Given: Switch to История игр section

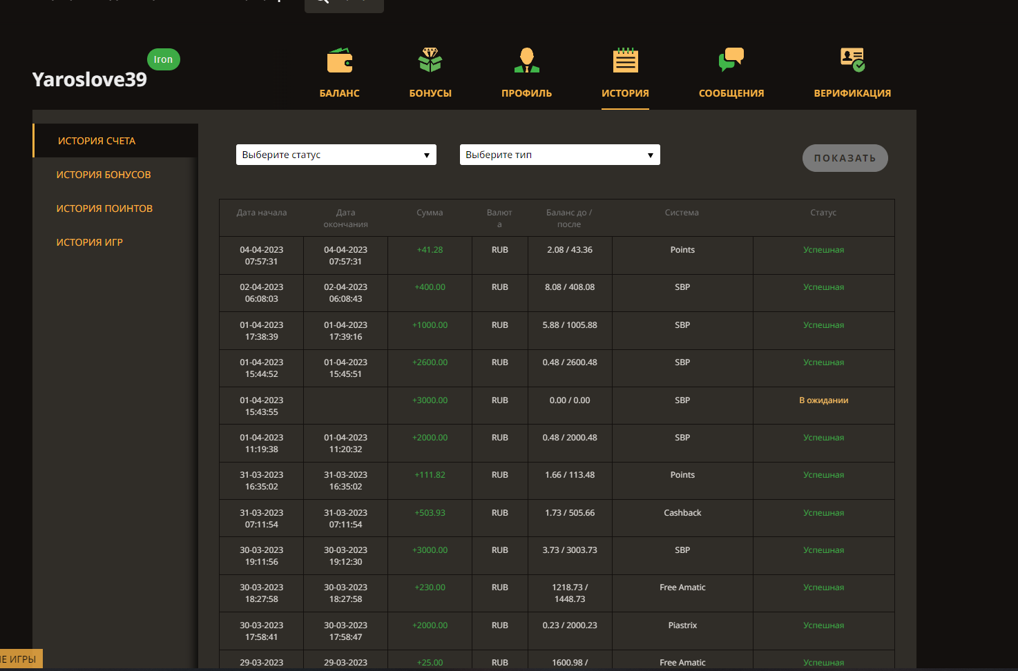Looking at the screenshot, I should click(x=90, y=242).
